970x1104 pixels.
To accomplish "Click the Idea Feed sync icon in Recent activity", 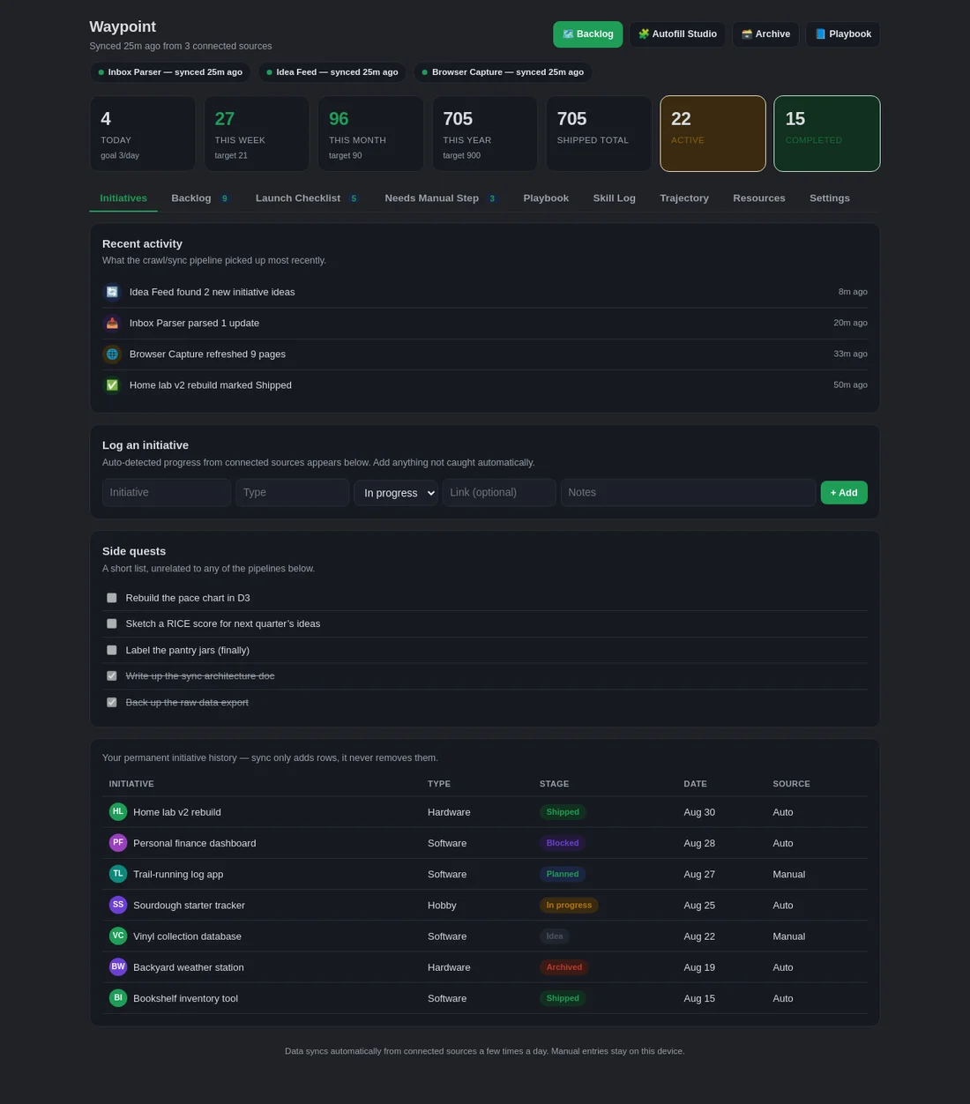I will click(112, 292).
